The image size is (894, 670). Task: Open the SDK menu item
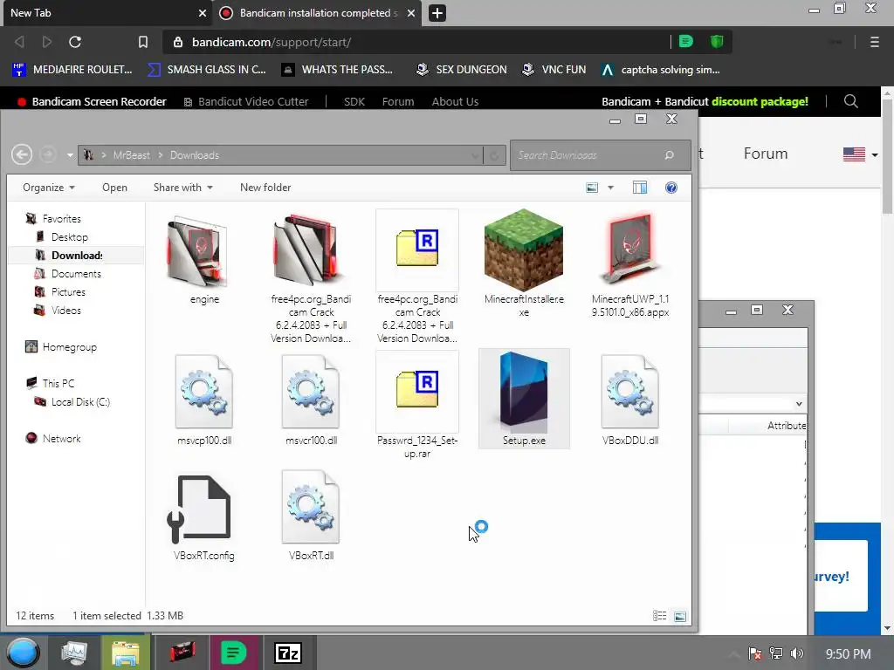tap(354, 101)
